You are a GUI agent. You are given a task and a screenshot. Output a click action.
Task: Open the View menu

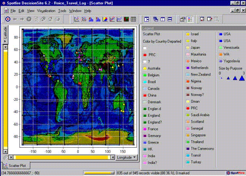[x=31, y=11]
